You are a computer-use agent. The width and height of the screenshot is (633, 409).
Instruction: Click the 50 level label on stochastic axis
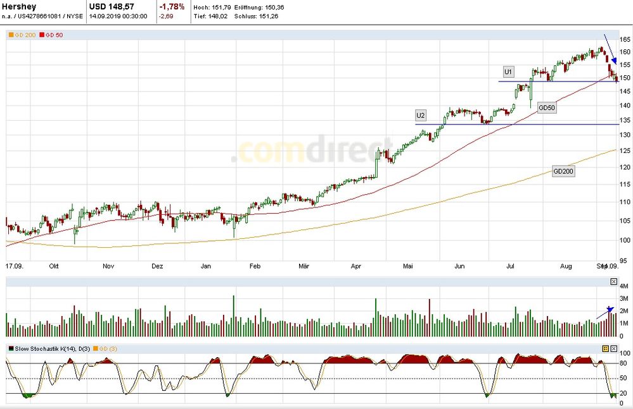point(623,378)
